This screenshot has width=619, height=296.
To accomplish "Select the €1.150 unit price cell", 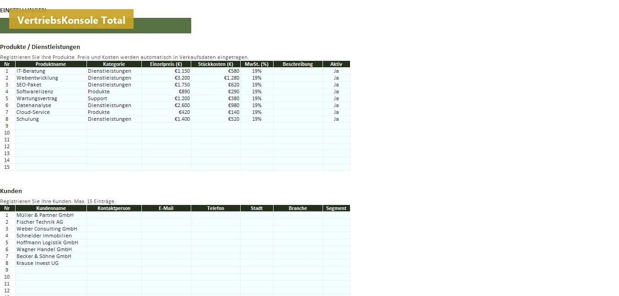I will [166, 71].
